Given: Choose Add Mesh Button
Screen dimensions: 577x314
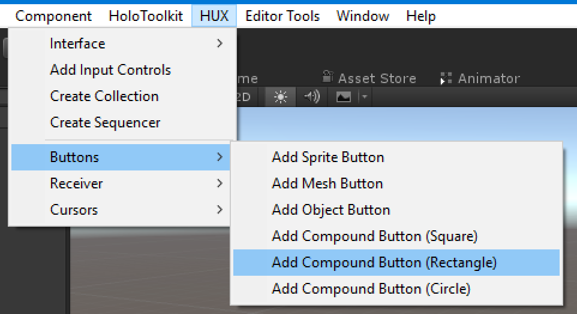Looking at the screenshot, I should coord(396,184).
